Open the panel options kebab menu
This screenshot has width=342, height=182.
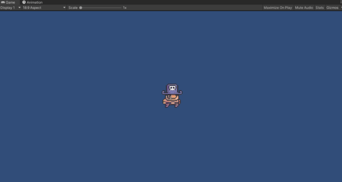click(341, 2)
